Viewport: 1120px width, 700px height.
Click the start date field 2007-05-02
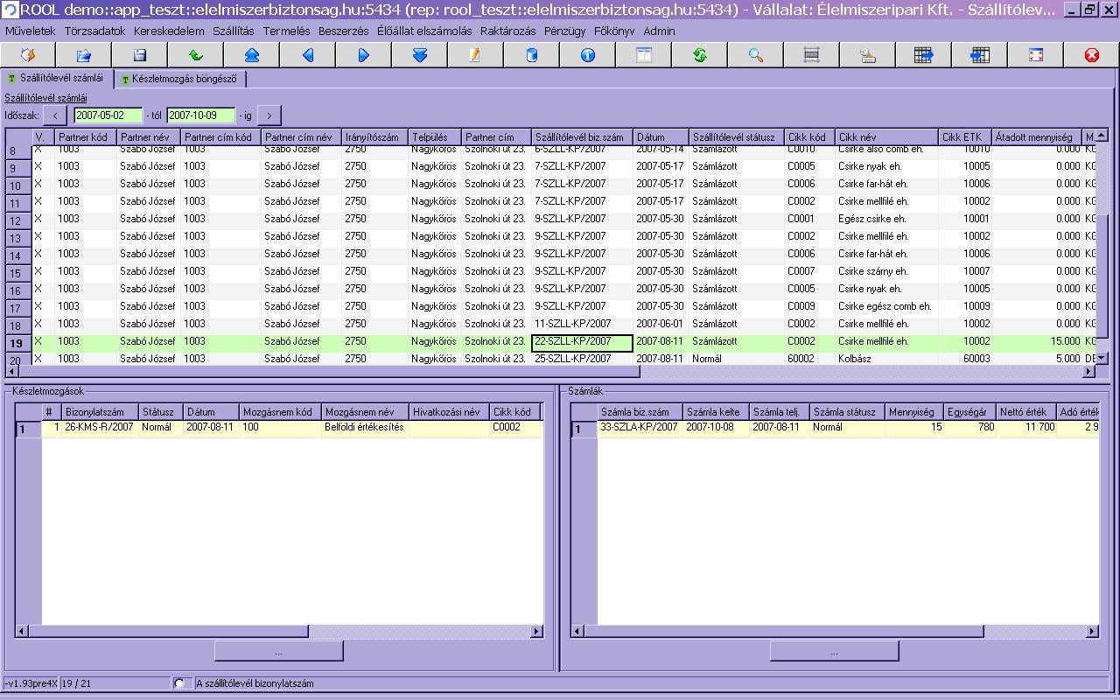(107, 115)
